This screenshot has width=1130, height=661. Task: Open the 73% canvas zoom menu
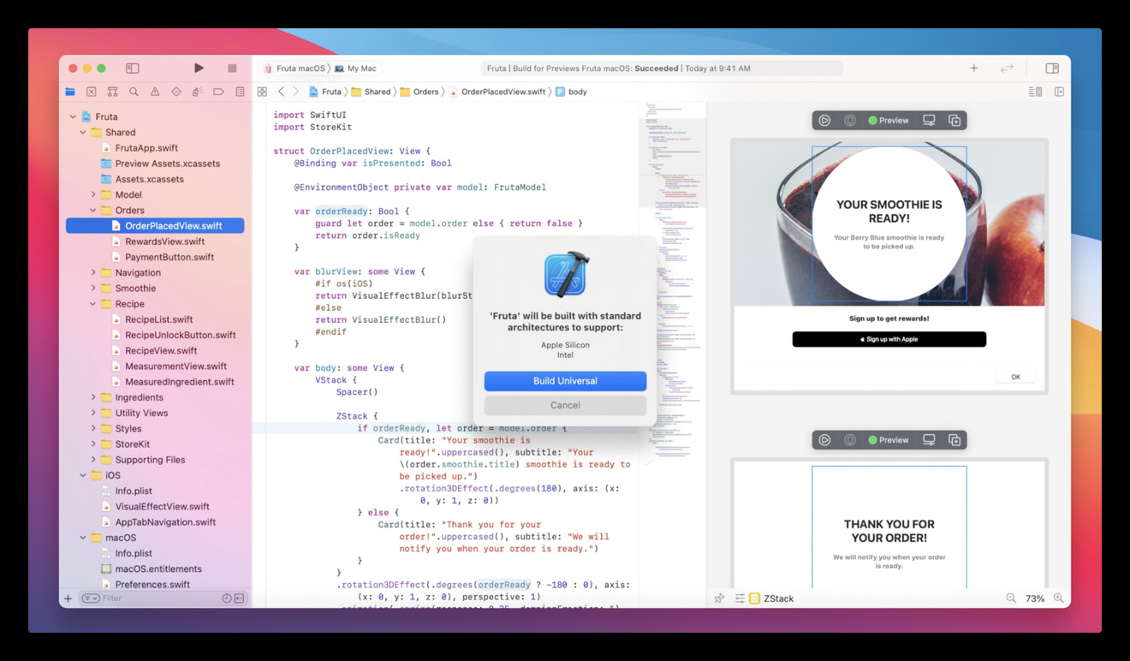click(1035, 598)
